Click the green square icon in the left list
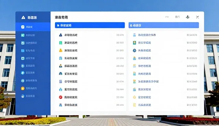Screen dimensions: 219x126 [61, 43]
